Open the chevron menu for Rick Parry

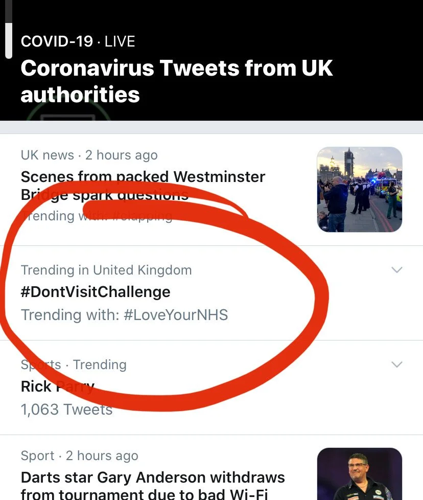tap(396, 365)
